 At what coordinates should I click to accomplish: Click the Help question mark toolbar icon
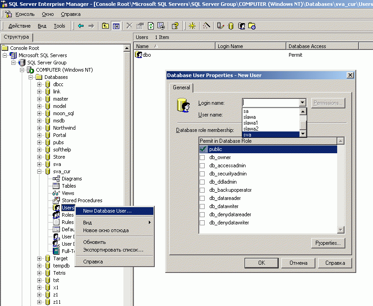(x=175, y=26)
